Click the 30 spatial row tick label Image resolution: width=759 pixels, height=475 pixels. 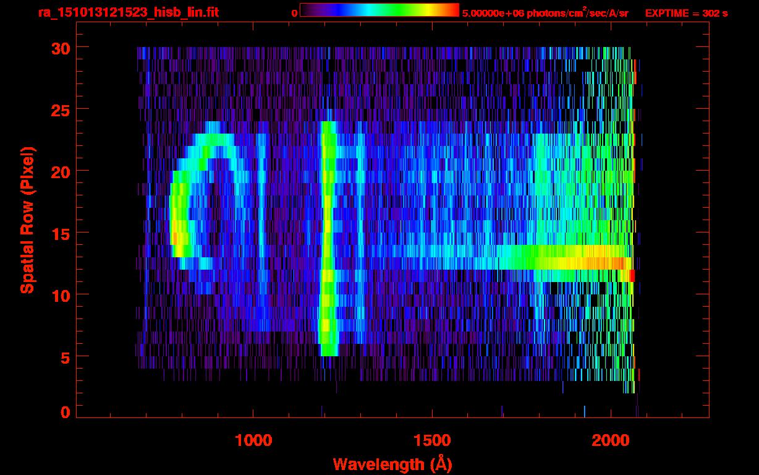(61, 48)
